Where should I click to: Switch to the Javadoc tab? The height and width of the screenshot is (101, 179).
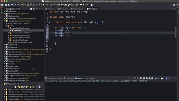tap(59, 79)
